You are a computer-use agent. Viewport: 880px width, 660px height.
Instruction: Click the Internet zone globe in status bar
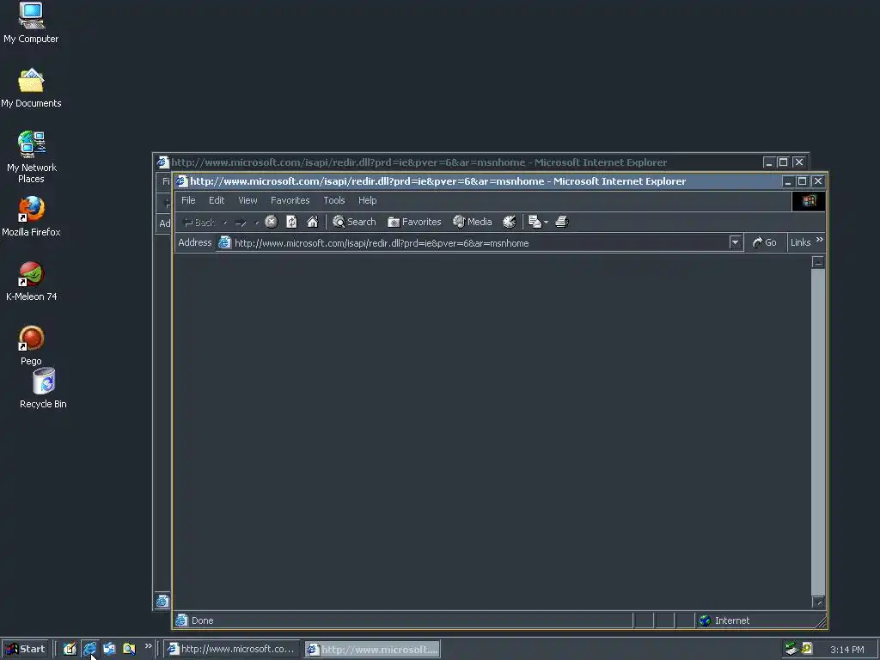click(705, 620)
